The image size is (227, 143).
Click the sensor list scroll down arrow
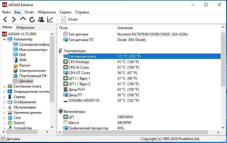pos(223,128)
